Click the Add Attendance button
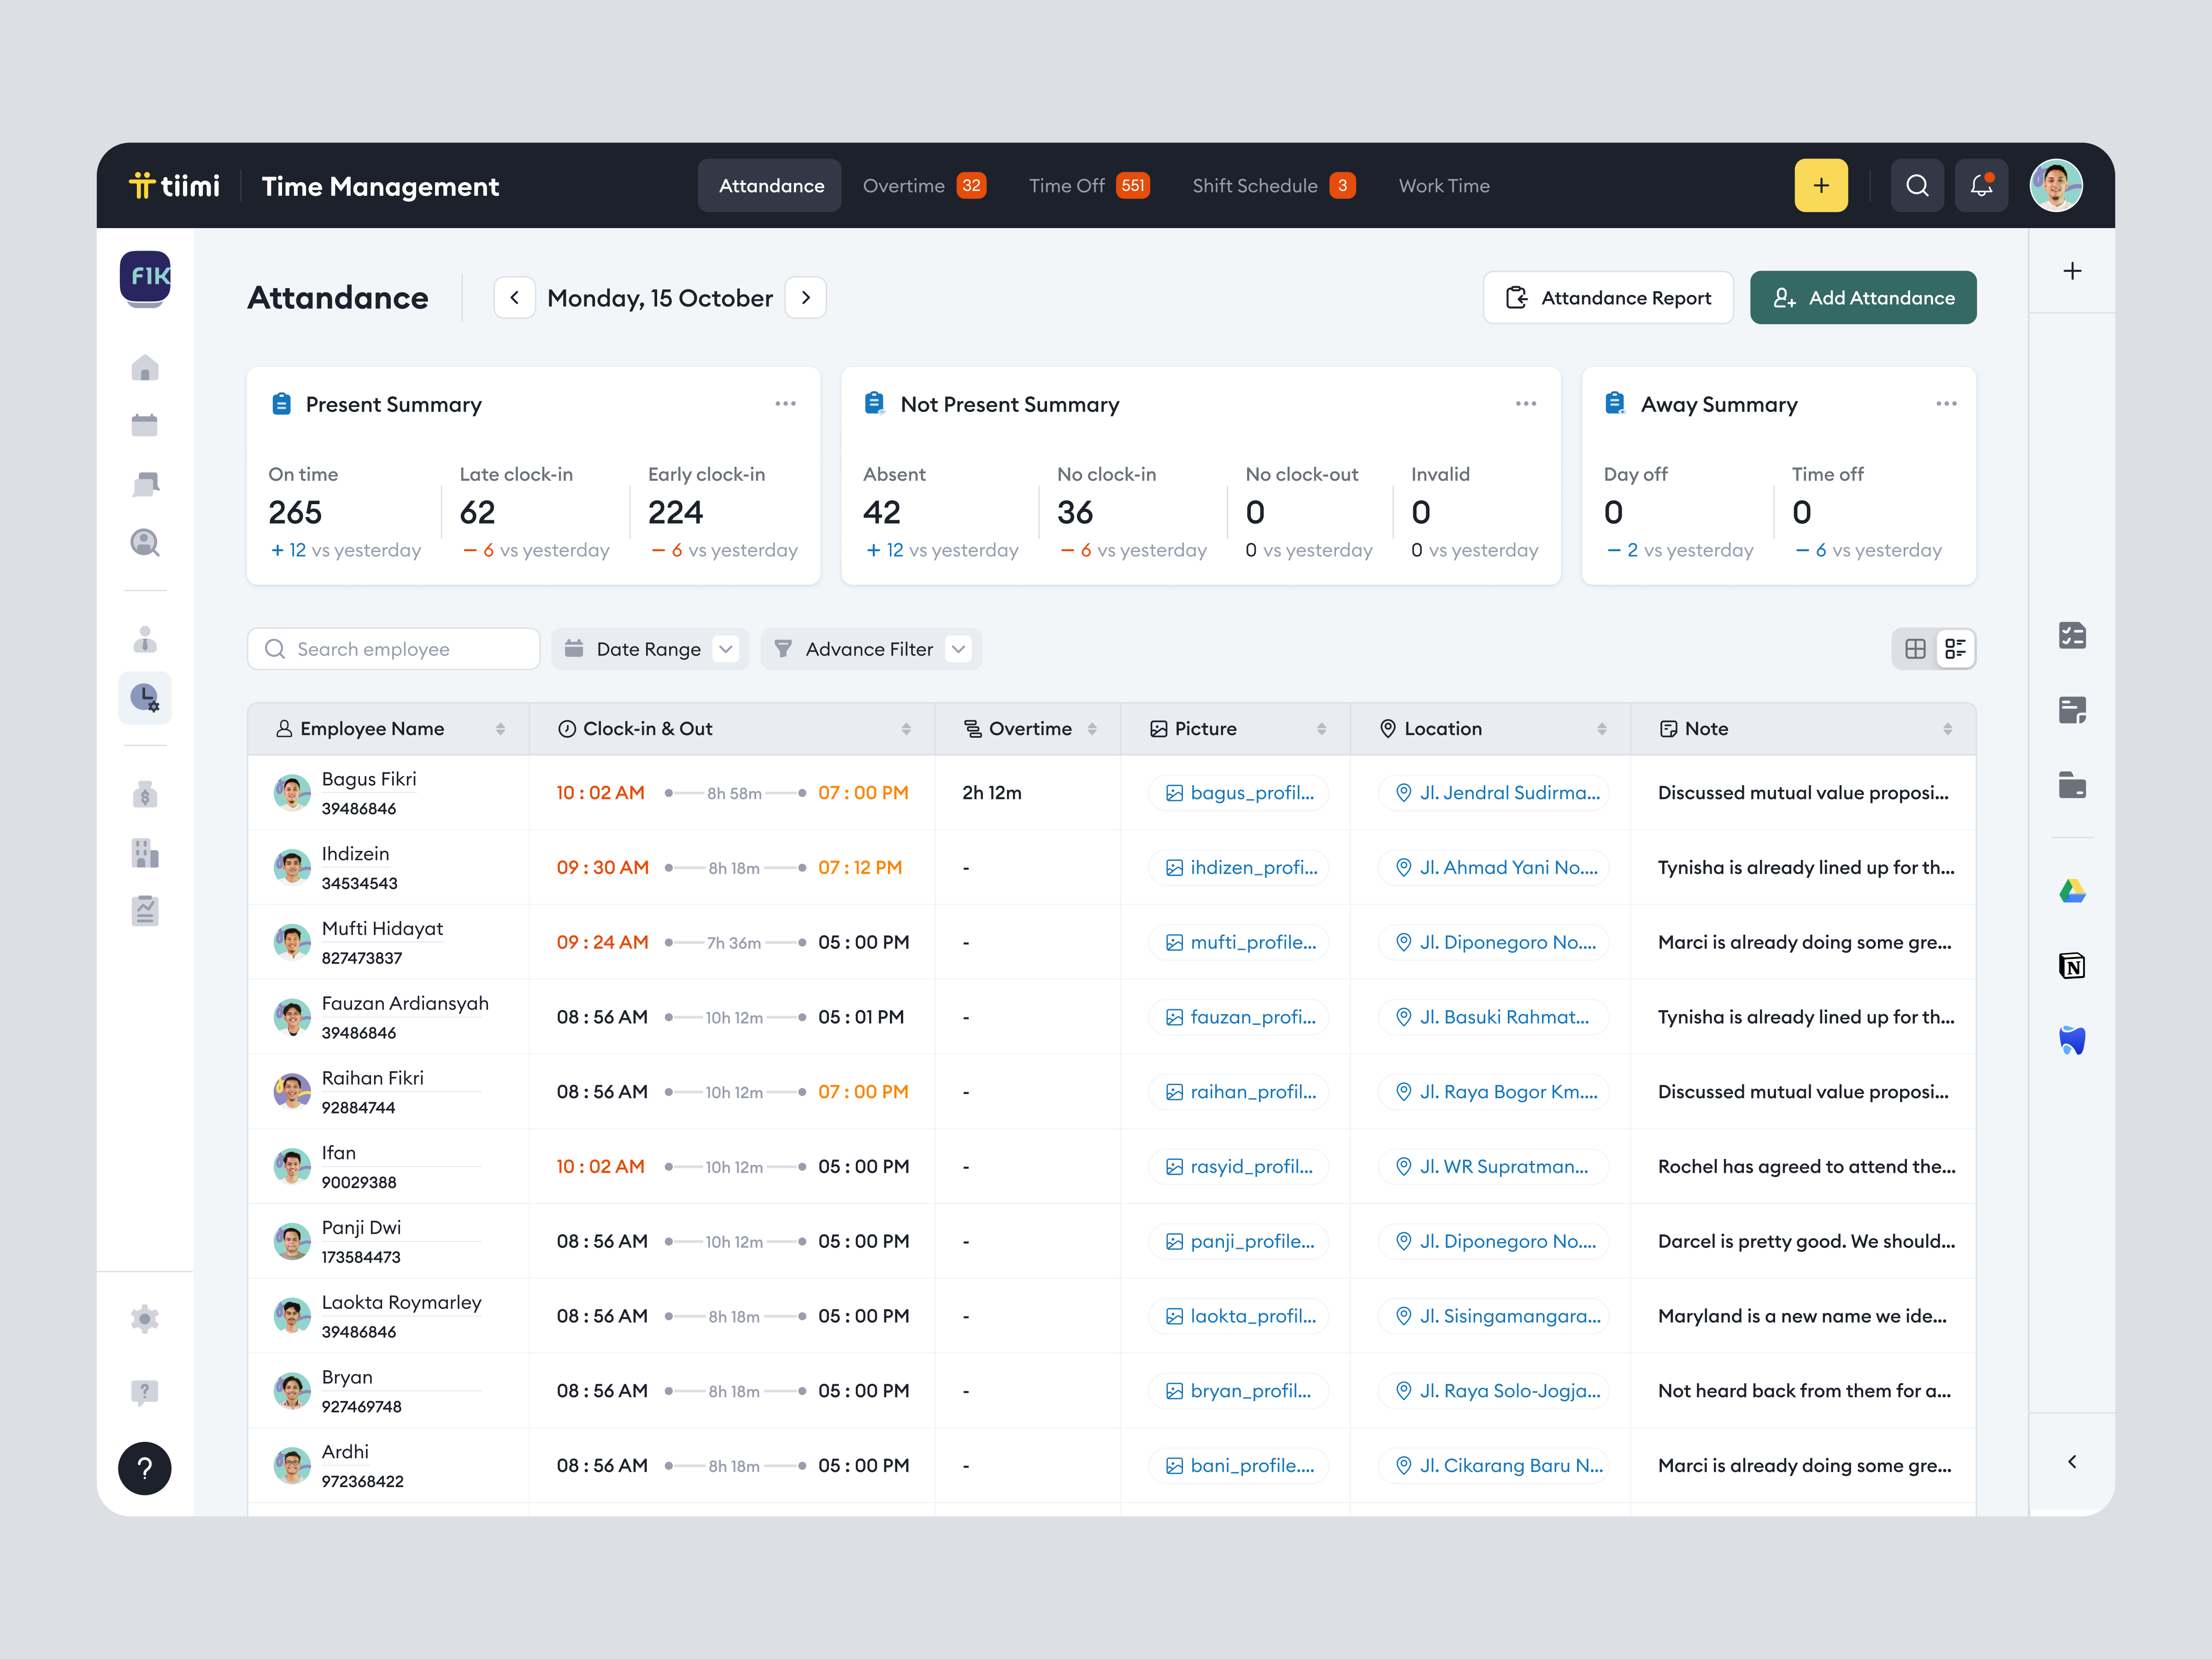2212x1659 pixels. click(1862, 297)
